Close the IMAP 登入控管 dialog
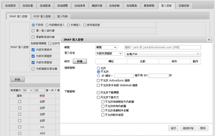Screen dimensions: 215x136 [x=209, y=40]
